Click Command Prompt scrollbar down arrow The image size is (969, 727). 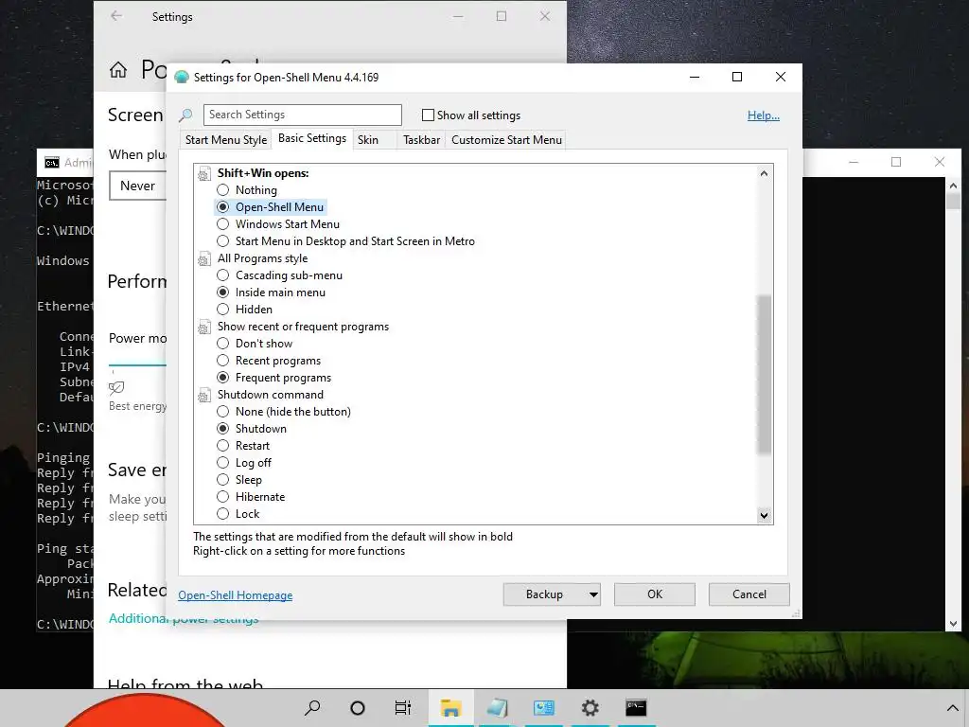(953, 624)
